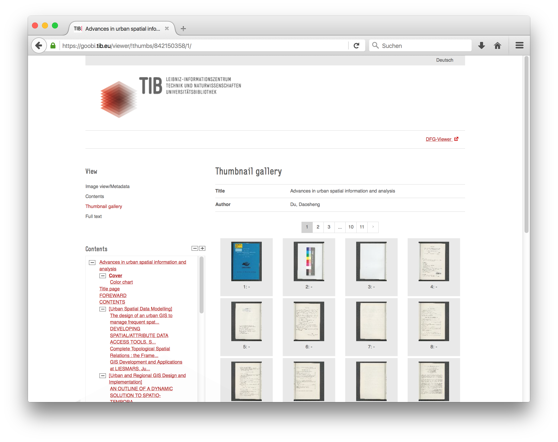Open 'The design of an urban GIS' entry

click(141, 319)
